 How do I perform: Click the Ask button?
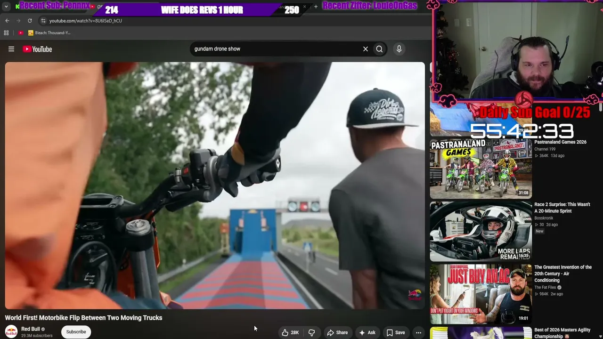point(367,332)
